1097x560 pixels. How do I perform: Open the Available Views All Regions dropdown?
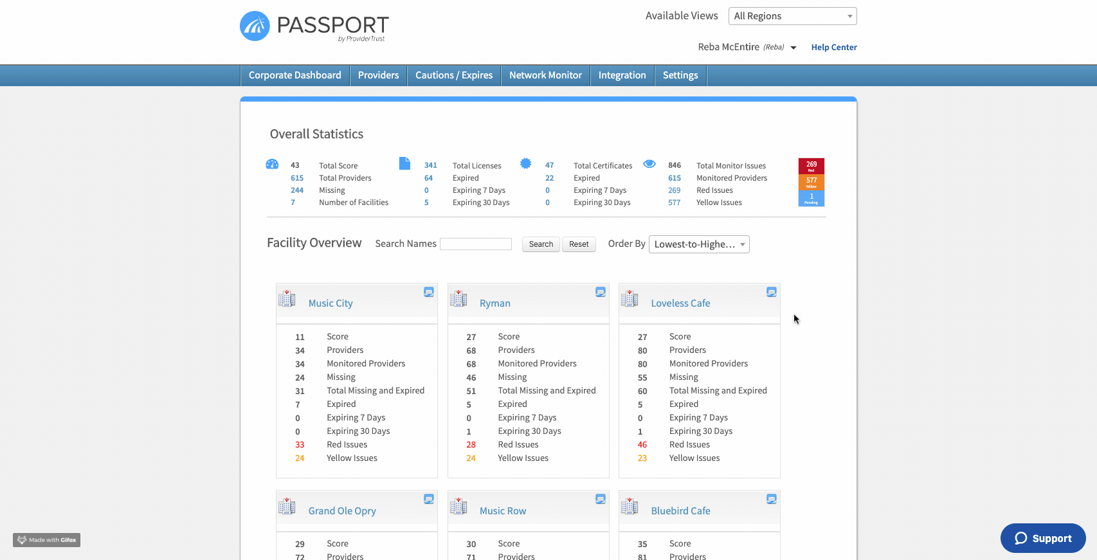point(792,16)
